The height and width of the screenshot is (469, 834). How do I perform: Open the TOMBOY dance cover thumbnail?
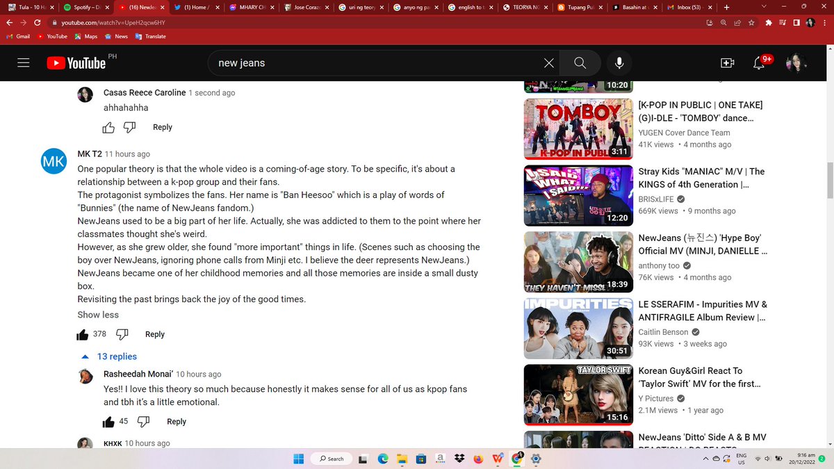[x=578, y=129]
